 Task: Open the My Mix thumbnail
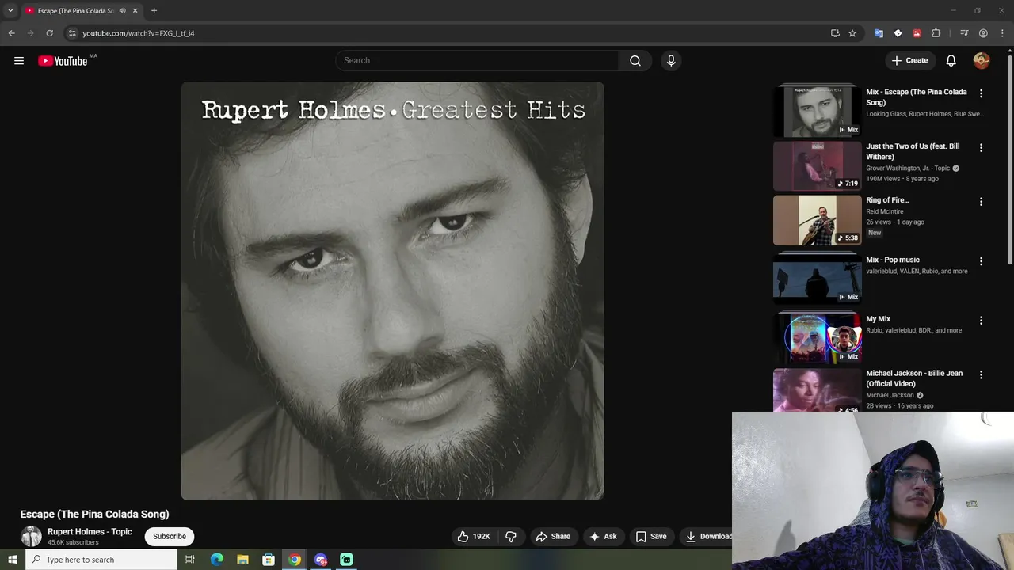click(817, 339)
